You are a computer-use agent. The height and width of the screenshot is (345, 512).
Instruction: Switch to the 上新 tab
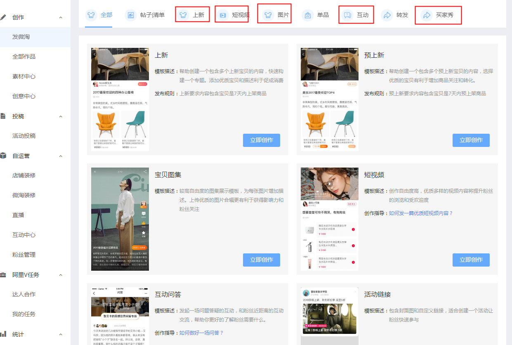[198, 15]
